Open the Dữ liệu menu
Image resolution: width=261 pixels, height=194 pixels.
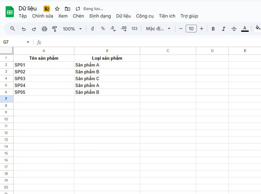tap(123, 16)
